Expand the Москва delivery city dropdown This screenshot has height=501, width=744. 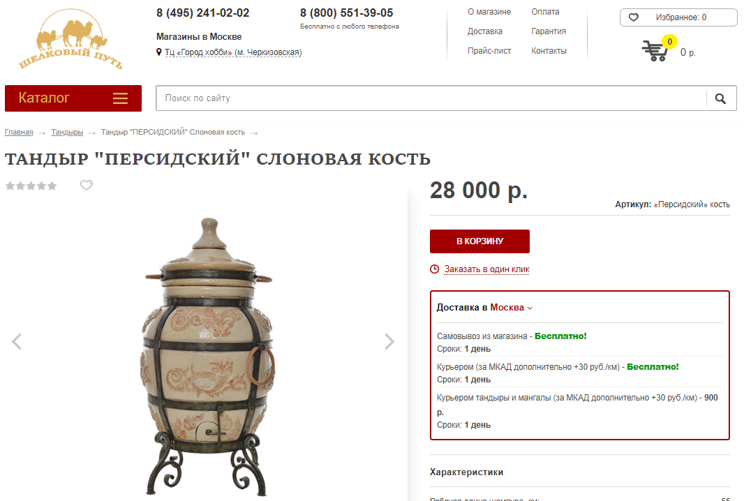click(x=511, y=308)
